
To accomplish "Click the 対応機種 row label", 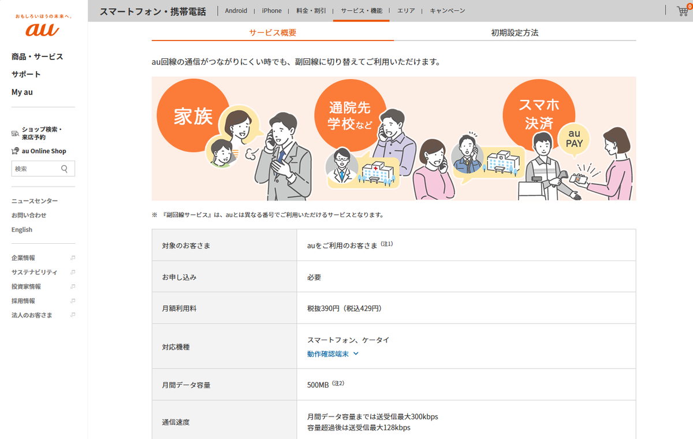I will click(176, 347).
